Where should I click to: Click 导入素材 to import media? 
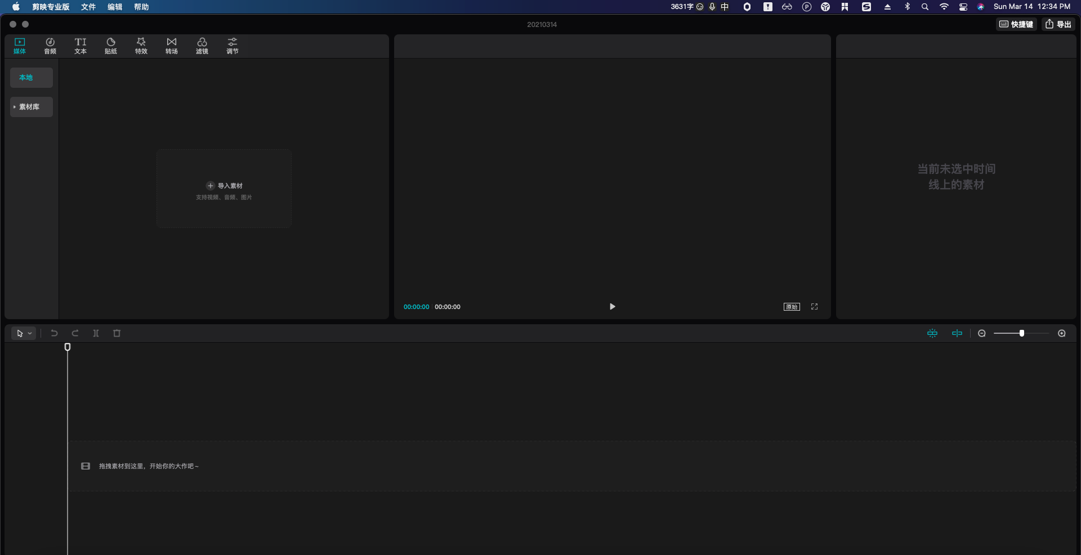(x=224, y=186)
